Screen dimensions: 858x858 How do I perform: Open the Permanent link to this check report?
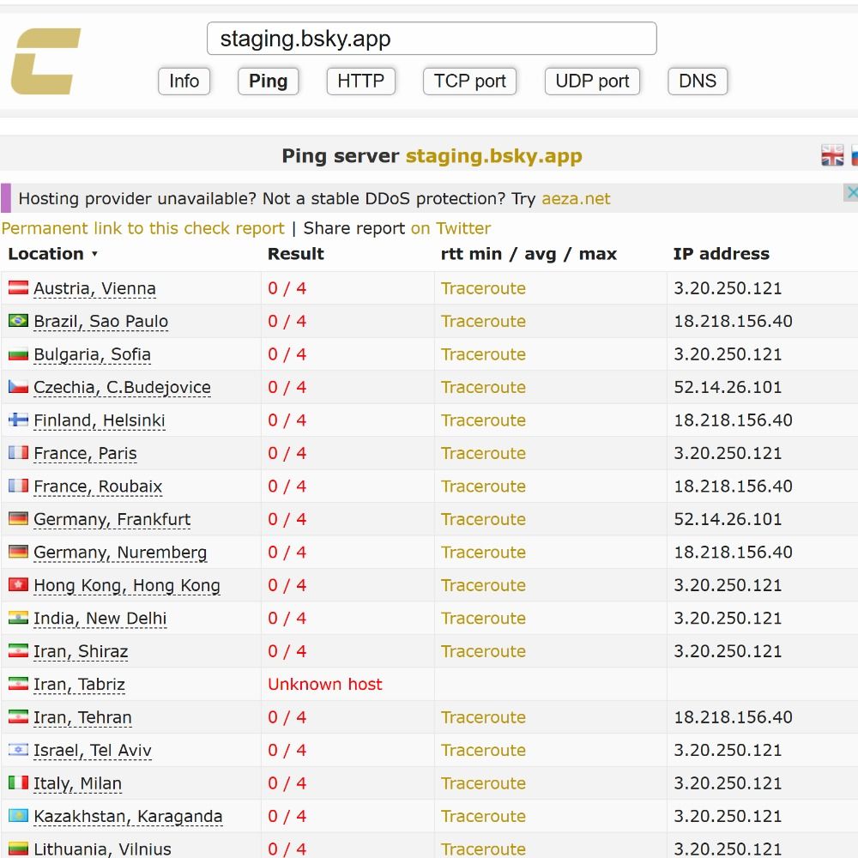(x=142, y=228)
